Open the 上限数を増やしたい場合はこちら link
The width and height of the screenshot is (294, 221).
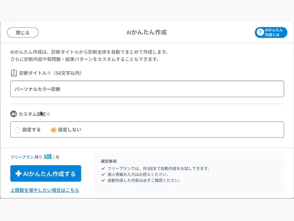(45, 190)
